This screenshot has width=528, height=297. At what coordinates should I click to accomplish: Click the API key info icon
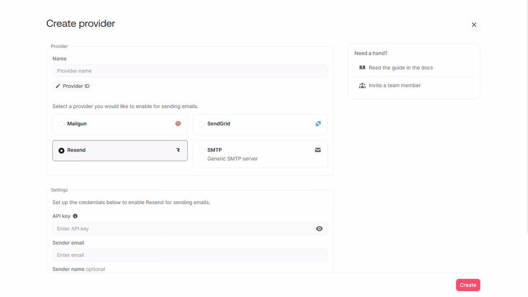[75, 216]
